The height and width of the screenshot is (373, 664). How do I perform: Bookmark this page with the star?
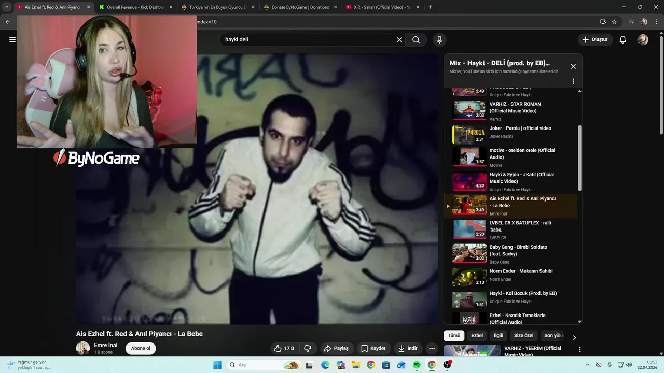point(614,22)
